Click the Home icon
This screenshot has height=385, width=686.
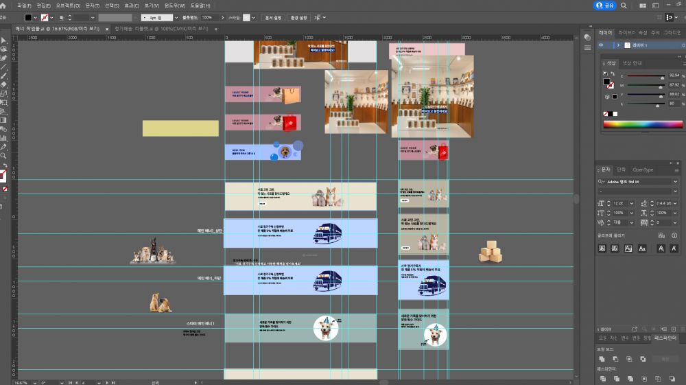coord(3,5)
